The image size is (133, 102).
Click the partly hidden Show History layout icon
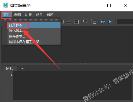62,22
